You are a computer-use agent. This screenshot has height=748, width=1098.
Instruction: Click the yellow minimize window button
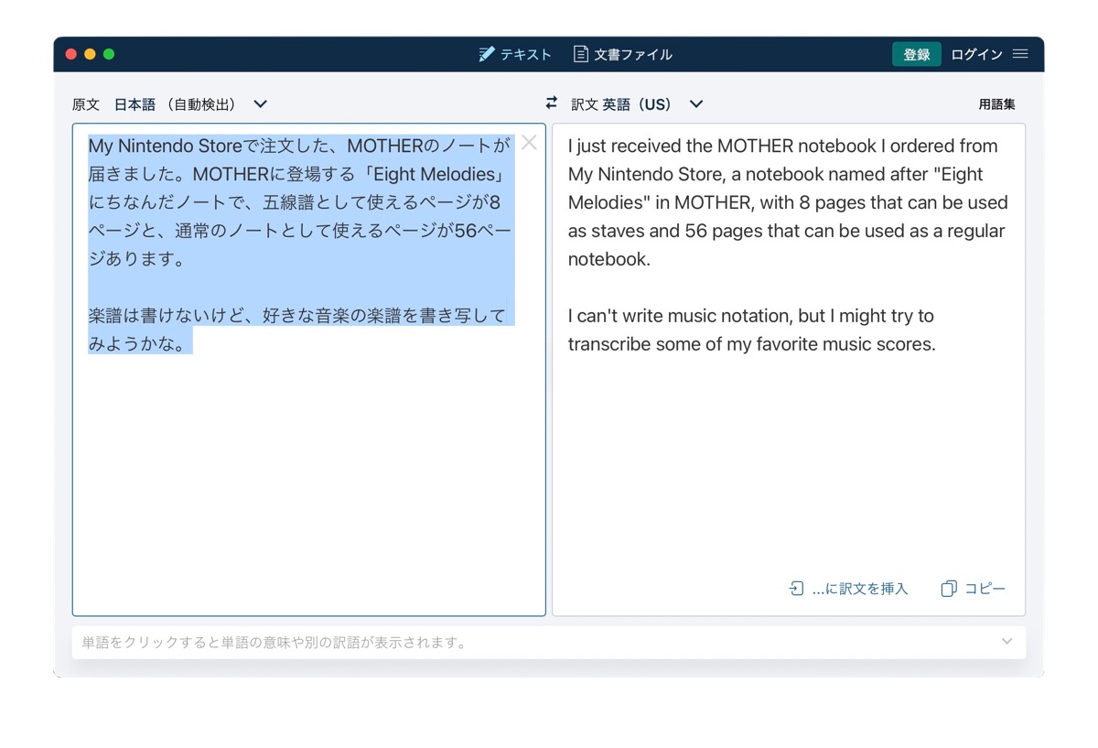tap(90, 54)
